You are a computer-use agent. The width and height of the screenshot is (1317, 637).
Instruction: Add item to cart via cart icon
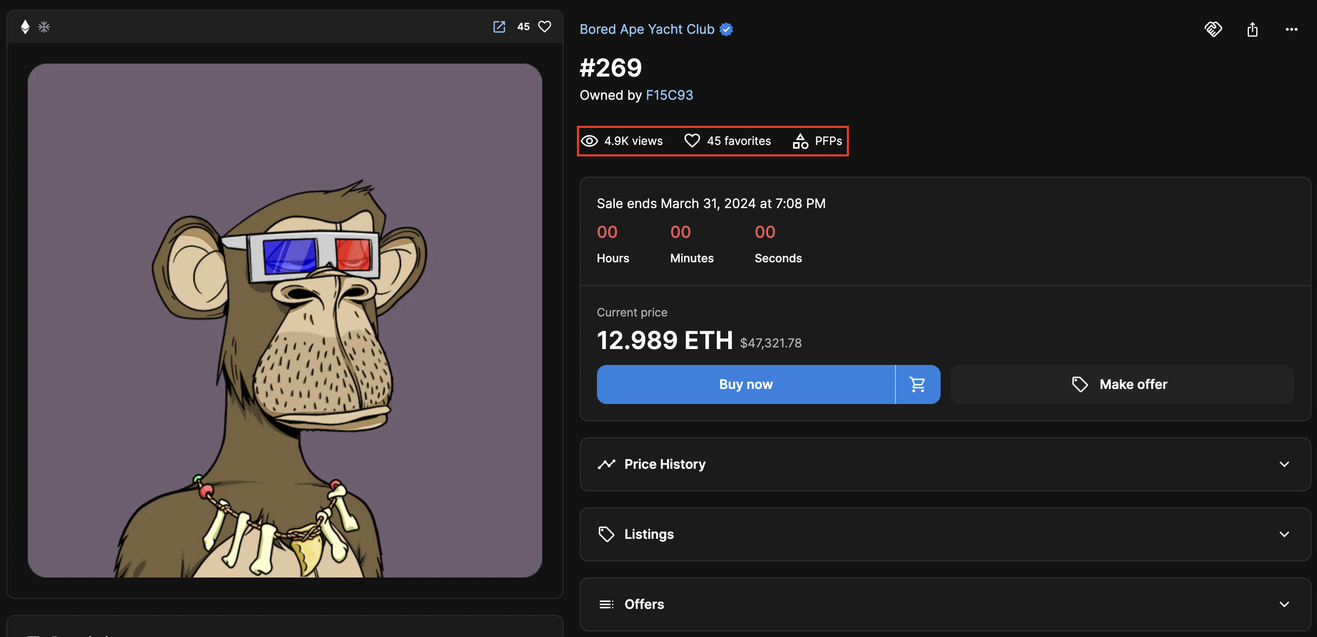click(x=918, y=384)
